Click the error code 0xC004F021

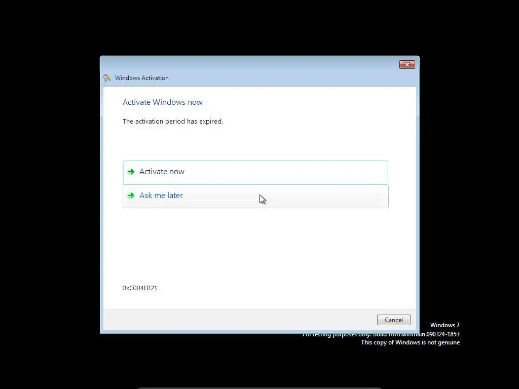(x=140, y=288)
